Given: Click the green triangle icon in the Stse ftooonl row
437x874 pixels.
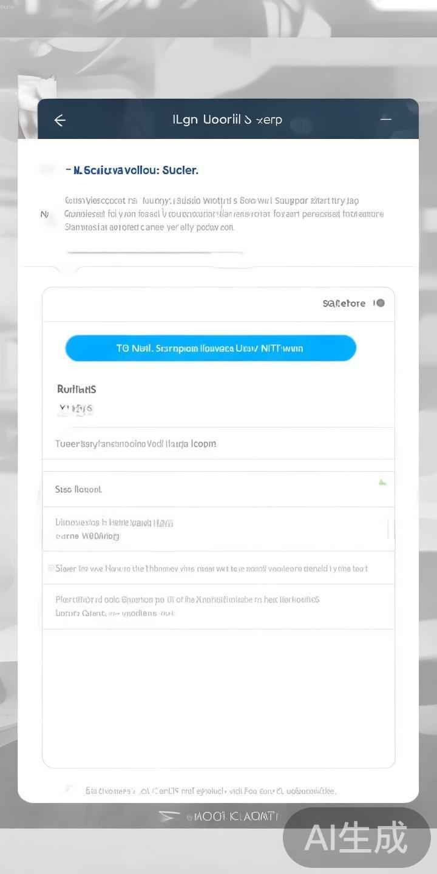Looking at the screenshot, I should click(x=382, y=483).
